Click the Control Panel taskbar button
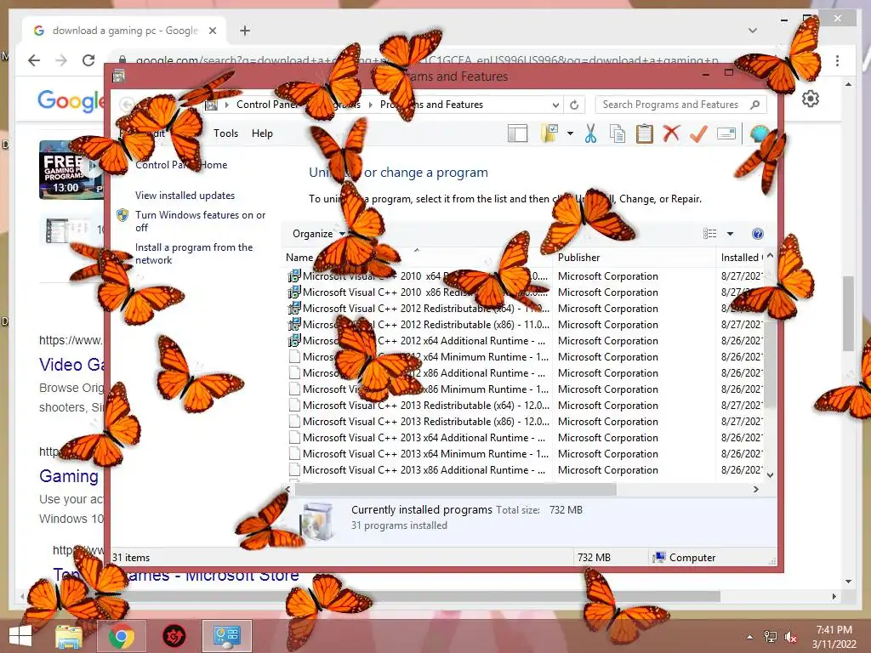The image size is (871, 653). 226,636
